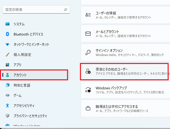170x129 pixels.
Task: Click the アプリ apps icon
Action: (7, 65)
